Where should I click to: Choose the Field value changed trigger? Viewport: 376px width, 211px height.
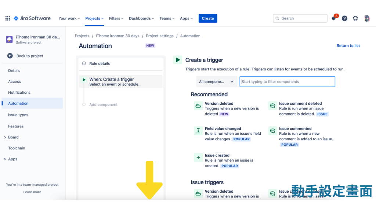(228, 134)
